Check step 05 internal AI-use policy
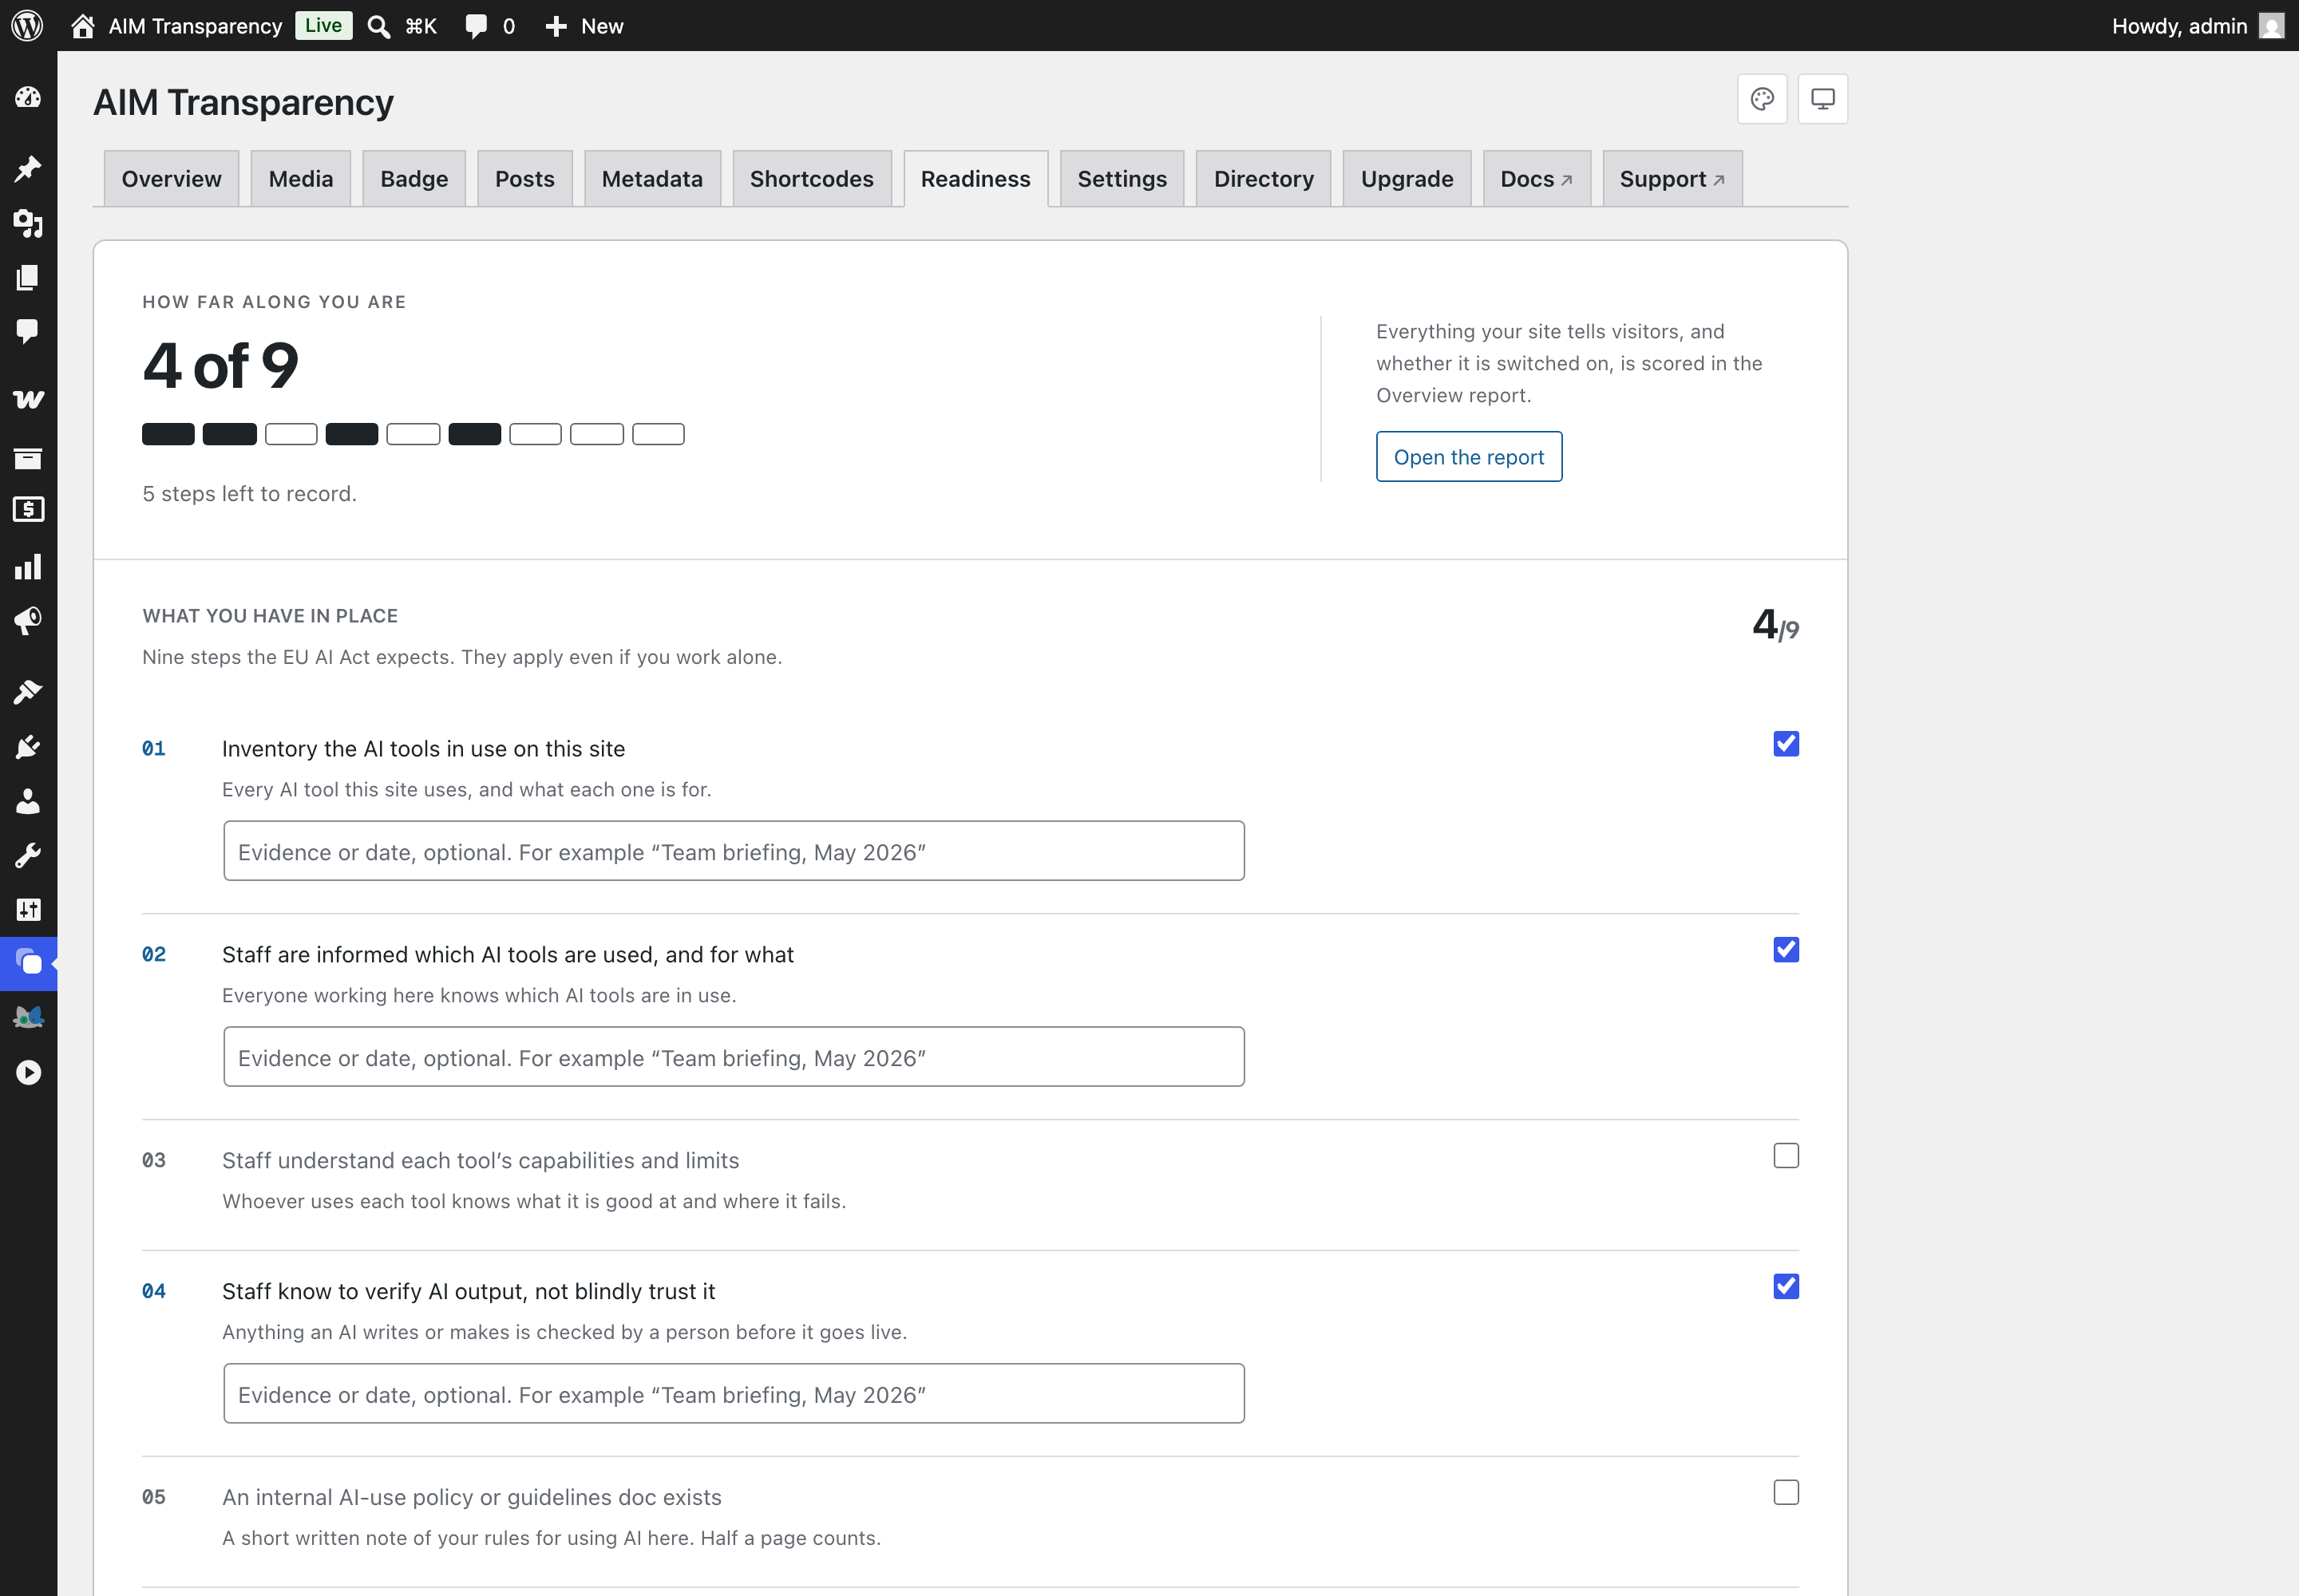The height and width of the screenshot is (1596, 2299). click(x=1786, y=1493)
